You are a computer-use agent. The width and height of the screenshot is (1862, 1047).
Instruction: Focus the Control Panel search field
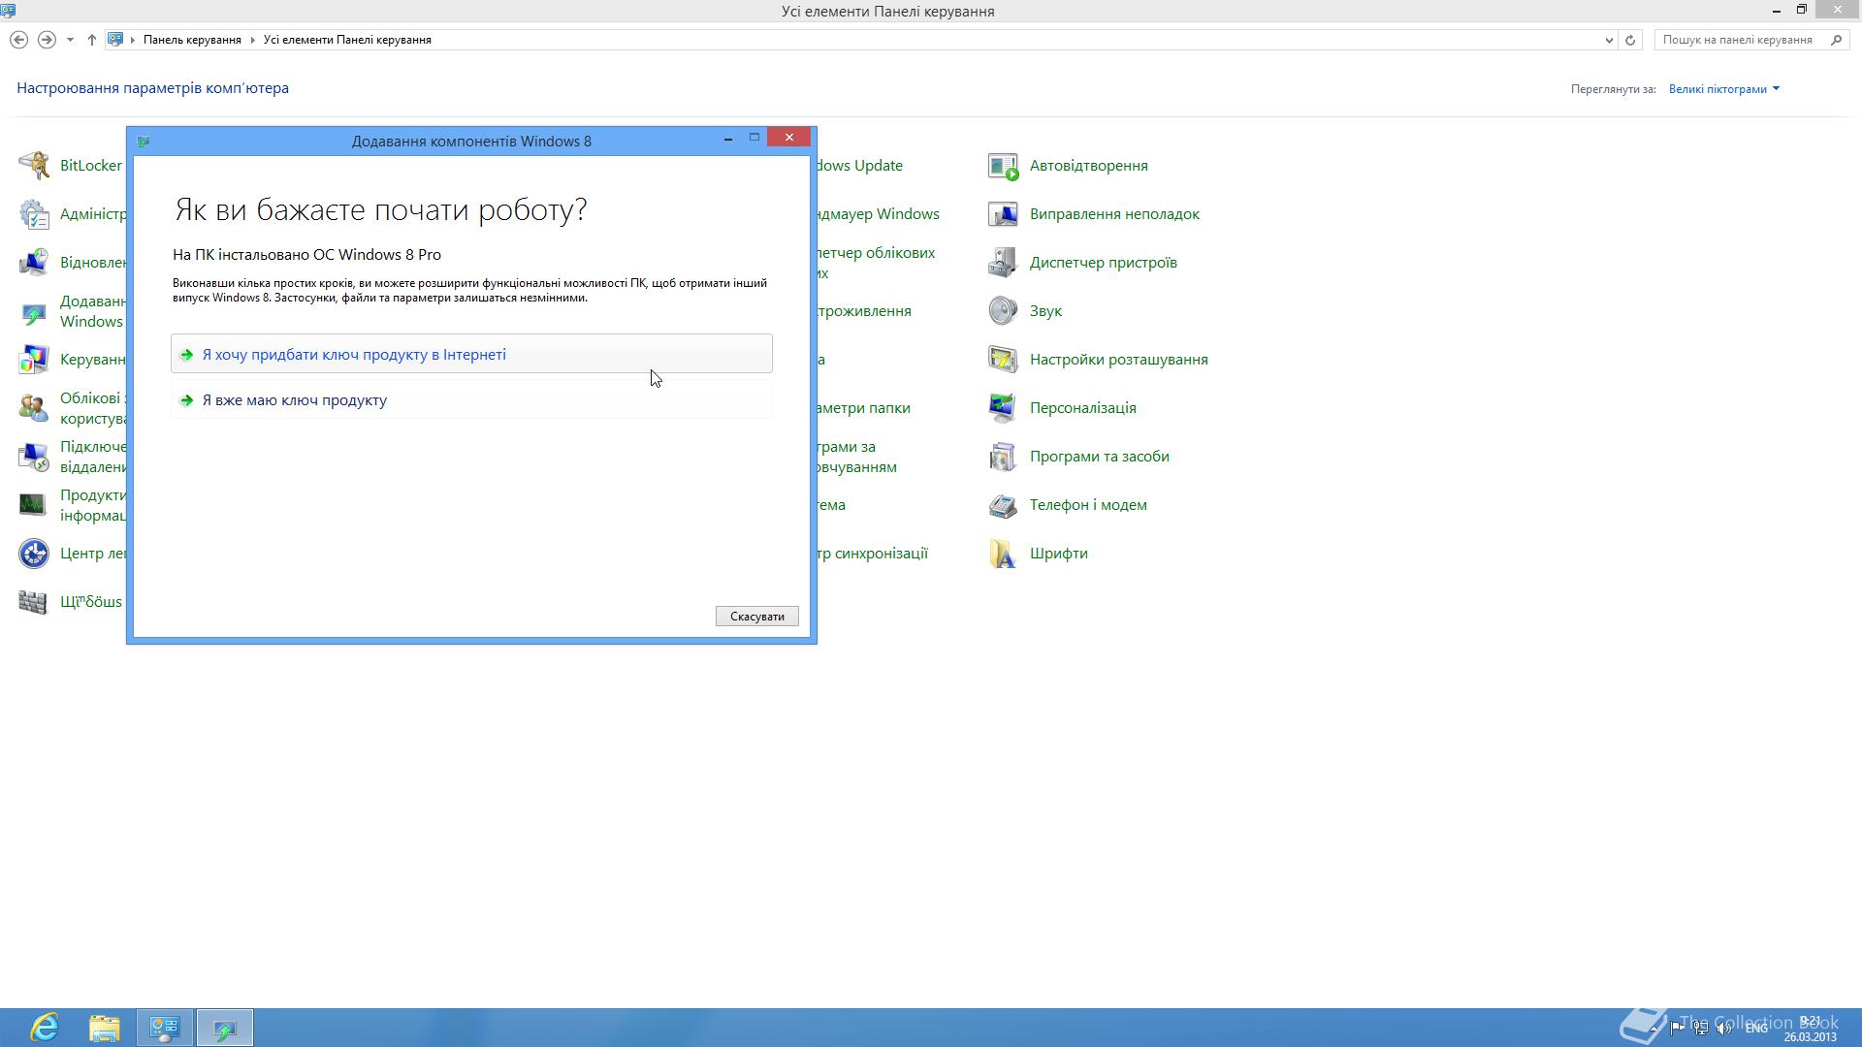click(x=1740, y=40)
